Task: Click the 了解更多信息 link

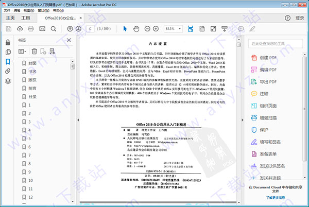Action: (x=276, y=197)
